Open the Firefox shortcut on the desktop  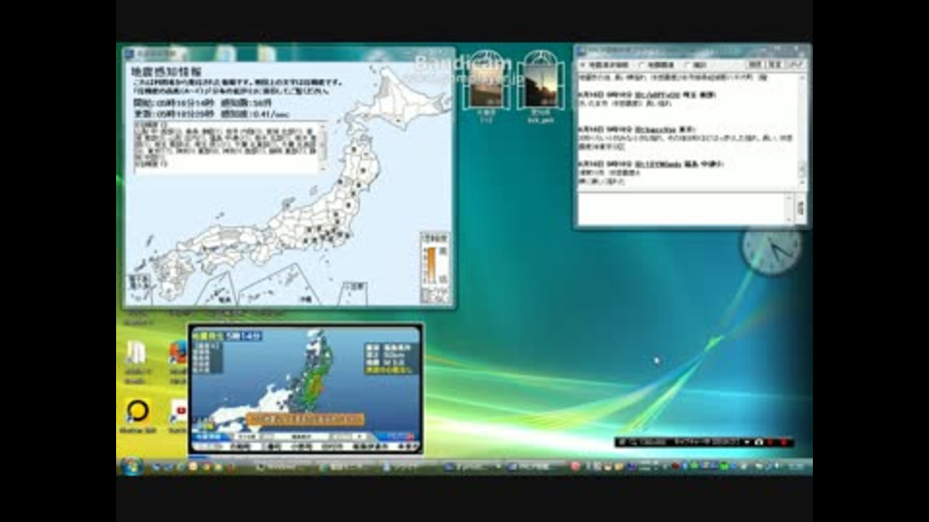point(178,354)
